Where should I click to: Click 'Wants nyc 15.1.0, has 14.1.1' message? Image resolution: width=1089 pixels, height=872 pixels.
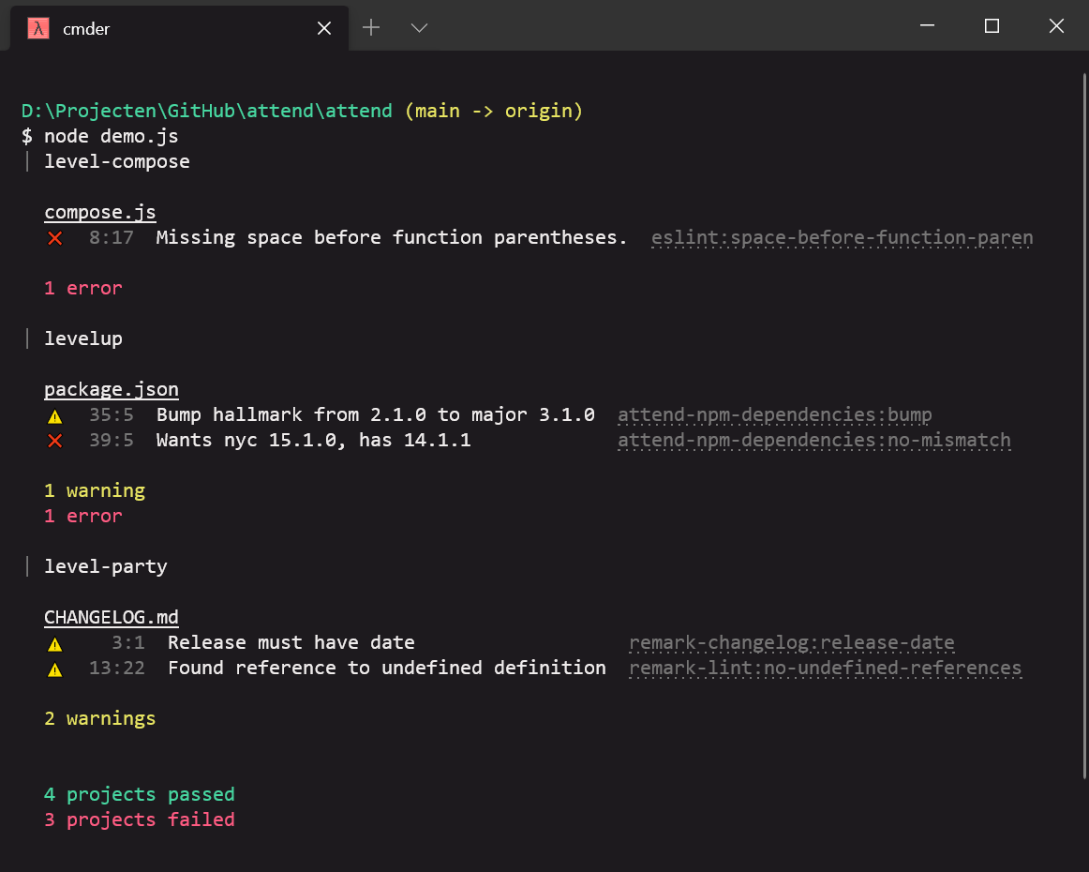pos(313,440)
